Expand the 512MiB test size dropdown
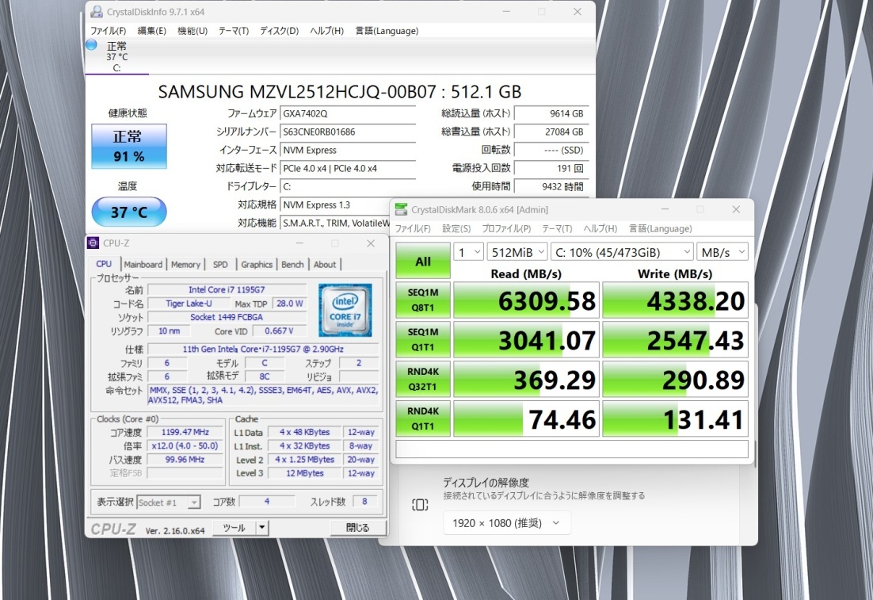The image size is (873, 600). (x=517, y=252)
